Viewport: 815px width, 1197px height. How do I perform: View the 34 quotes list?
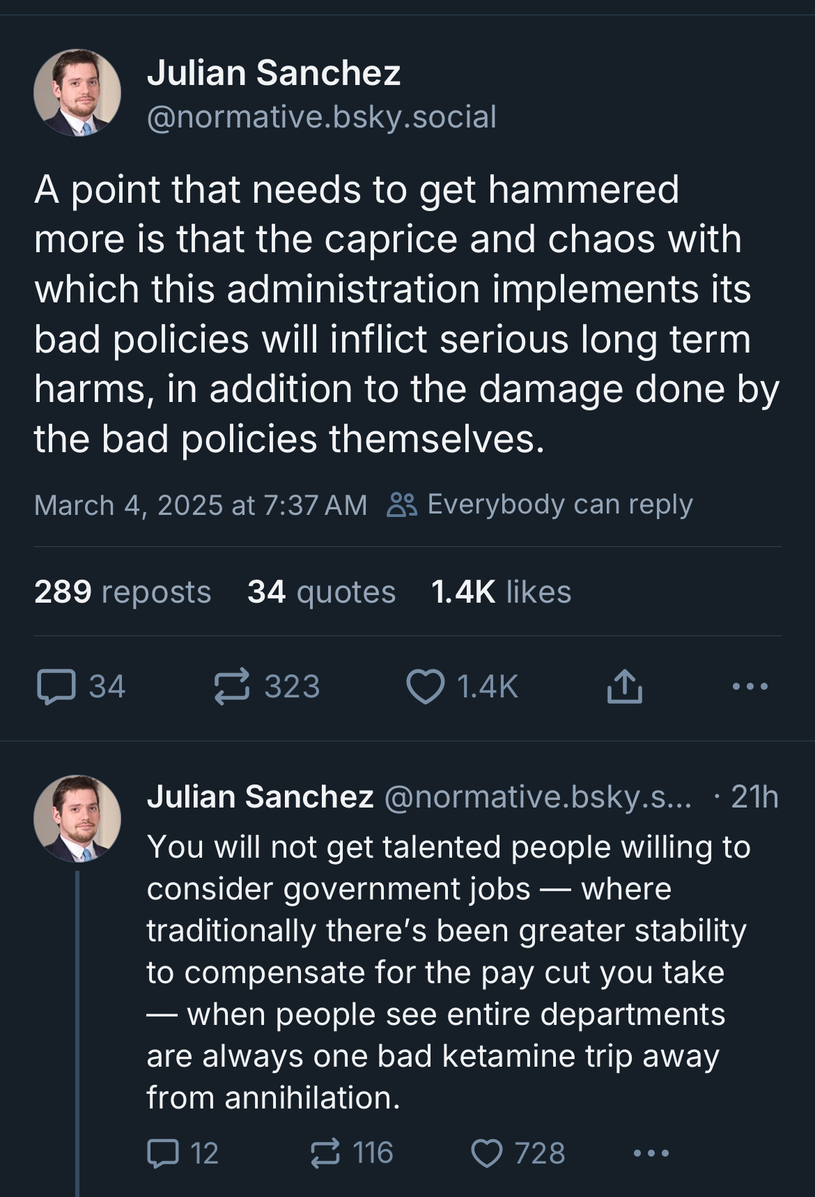point(321,592)
